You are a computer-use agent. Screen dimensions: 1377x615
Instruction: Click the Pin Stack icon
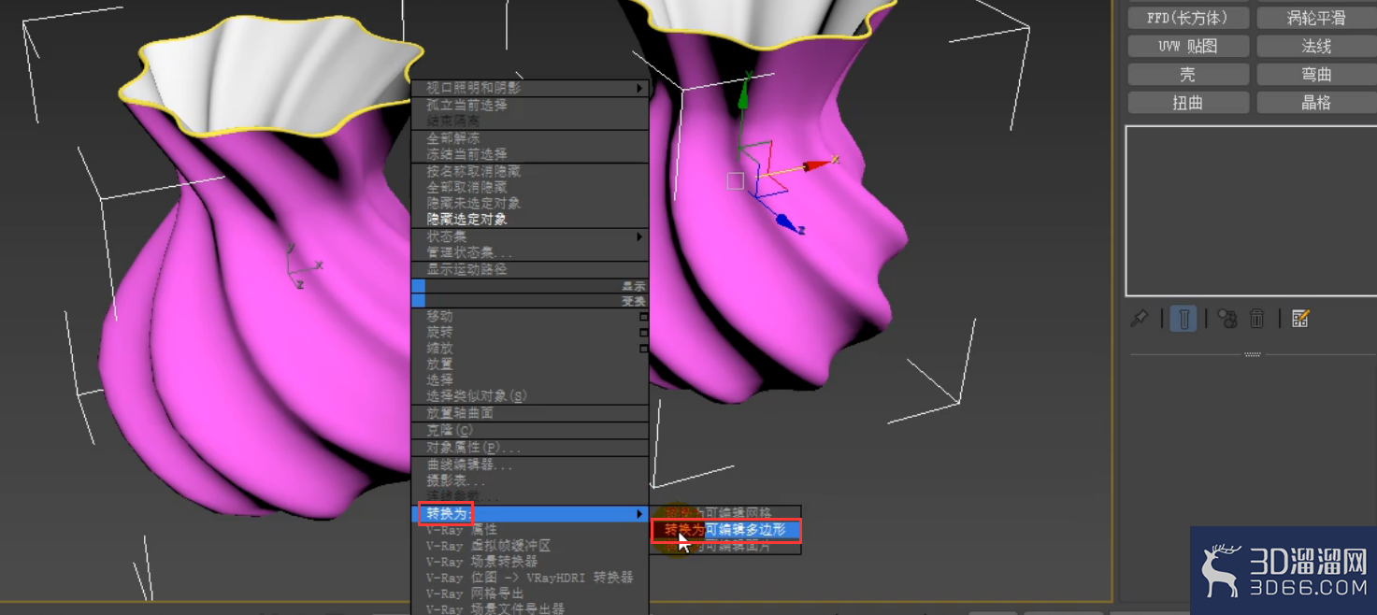[x=1140, y=319]
